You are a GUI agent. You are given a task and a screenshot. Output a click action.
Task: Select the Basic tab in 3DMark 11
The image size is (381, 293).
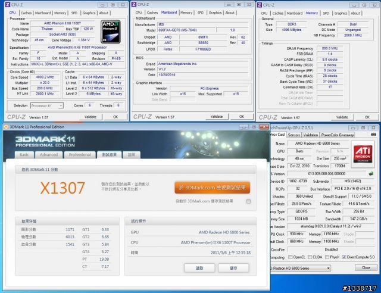(x=24, y=155)
